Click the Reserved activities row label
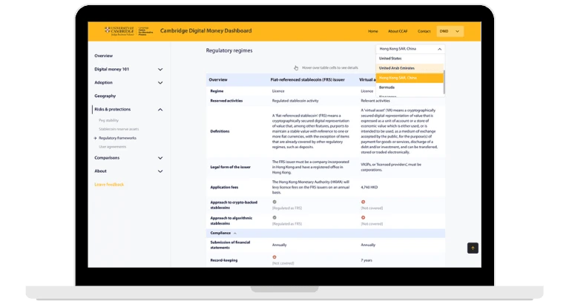This screenshot has height=304, width=569. [x=226, y=101]
